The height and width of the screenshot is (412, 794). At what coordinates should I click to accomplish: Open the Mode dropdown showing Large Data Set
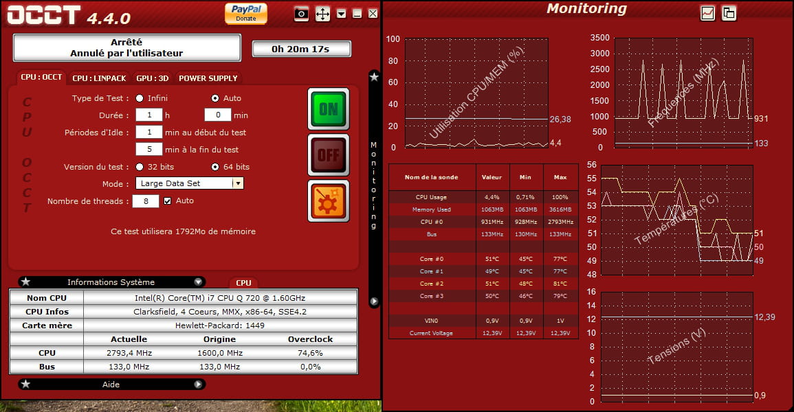click(x=189, y=183)
